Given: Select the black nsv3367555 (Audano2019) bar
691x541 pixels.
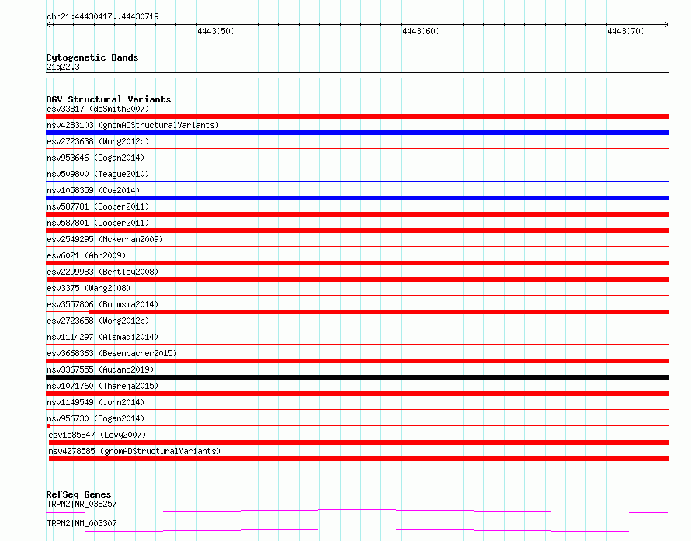Looking at the screenshot, I should [x=357, y=377].
